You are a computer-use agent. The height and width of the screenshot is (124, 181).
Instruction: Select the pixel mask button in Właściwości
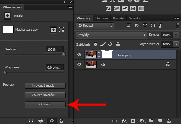coord(54,30)
